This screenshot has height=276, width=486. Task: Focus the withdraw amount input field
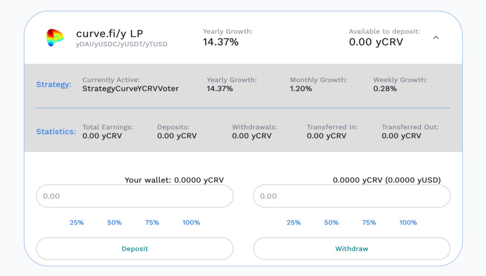pos(352,196)
